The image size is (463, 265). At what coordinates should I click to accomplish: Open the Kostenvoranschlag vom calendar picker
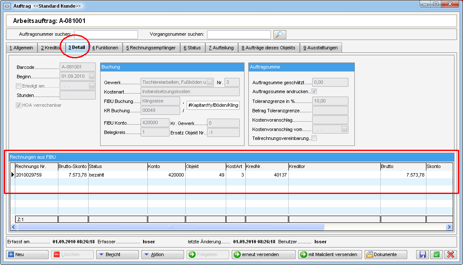click(344, 129)
